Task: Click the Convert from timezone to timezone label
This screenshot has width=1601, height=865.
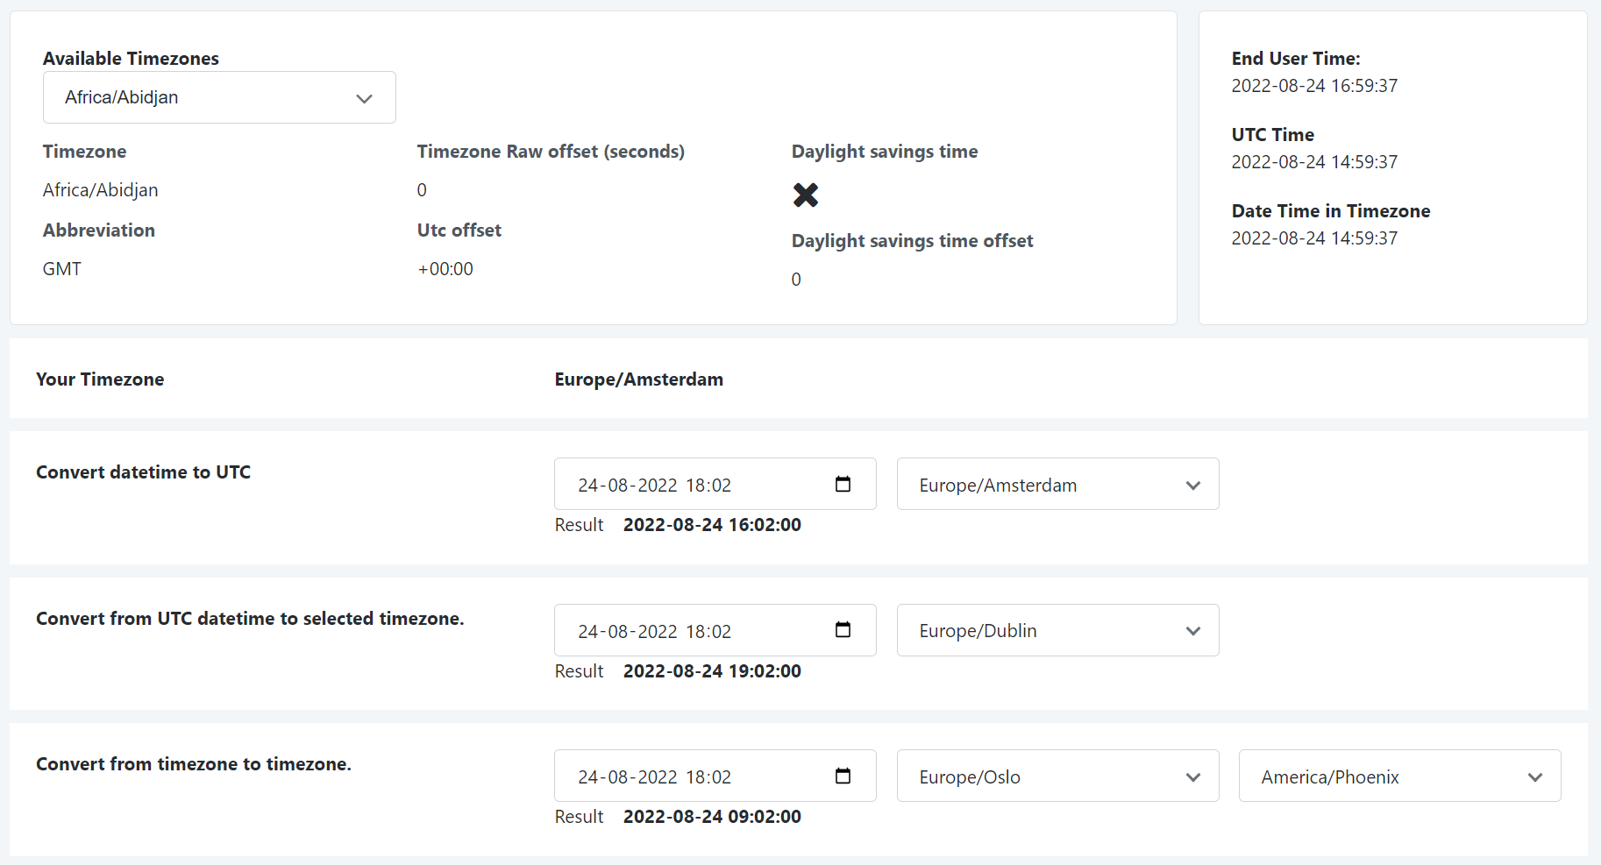Action: (194, 764)
